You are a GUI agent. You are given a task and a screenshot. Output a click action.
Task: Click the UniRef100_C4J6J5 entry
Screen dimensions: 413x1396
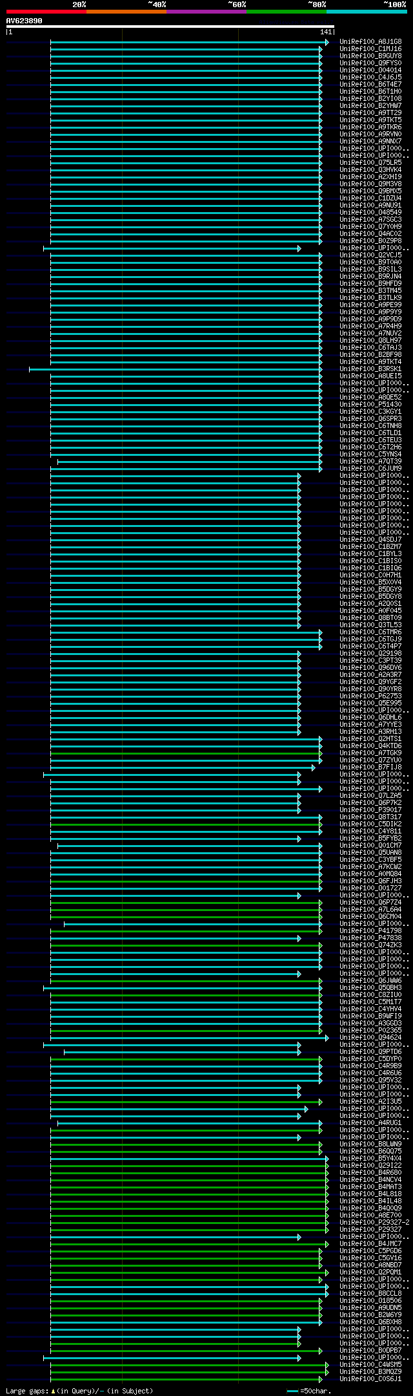click(370, 78)
